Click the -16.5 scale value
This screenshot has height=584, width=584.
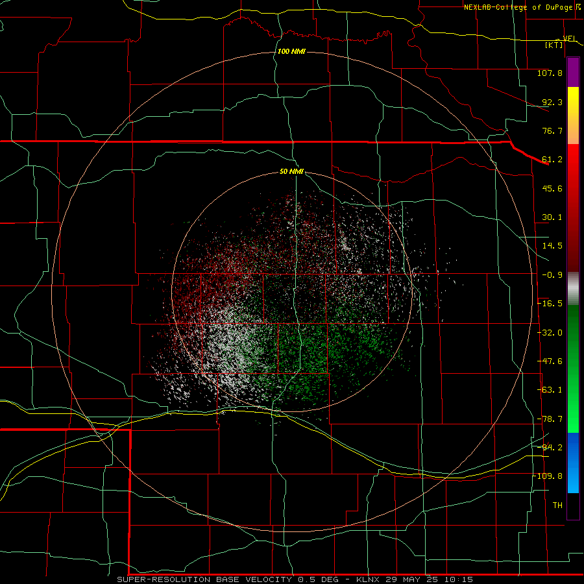(x=550, y=304)
